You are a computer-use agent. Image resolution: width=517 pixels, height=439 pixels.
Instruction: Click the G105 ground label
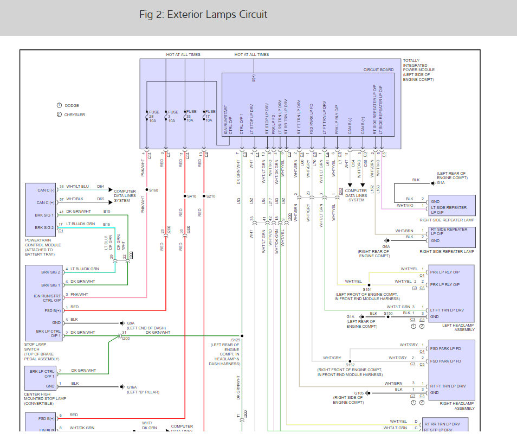coord(359,393)
